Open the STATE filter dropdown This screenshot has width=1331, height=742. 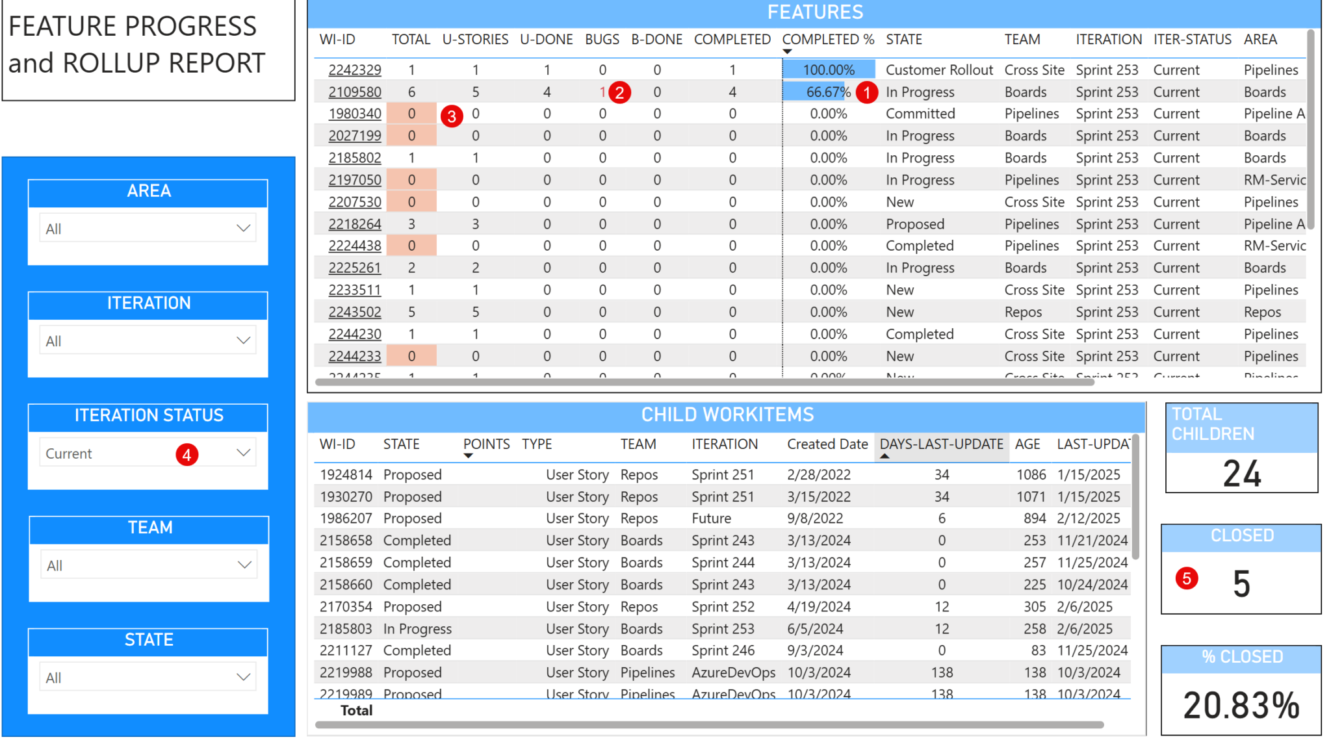point(243,677)
